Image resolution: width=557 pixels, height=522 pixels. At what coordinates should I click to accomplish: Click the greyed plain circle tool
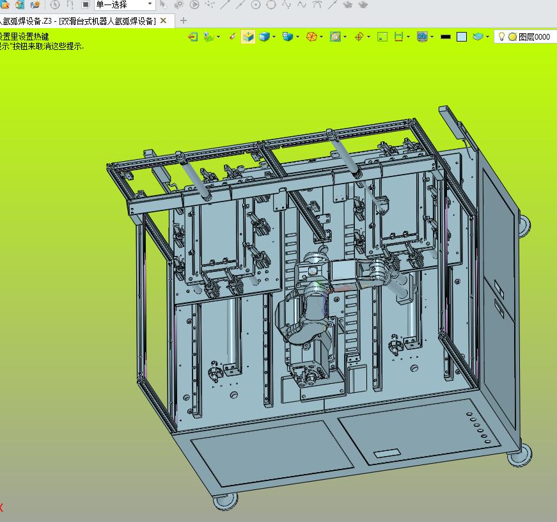point(271,4)
